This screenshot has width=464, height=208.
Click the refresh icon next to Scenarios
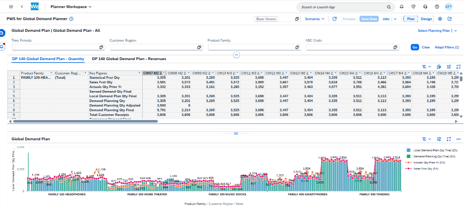(335, 19)
